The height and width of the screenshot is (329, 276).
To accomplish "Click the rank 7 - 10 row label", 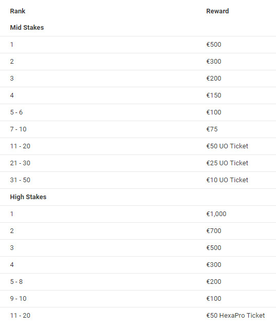I will pyautogui.click(x=18, y=129).
